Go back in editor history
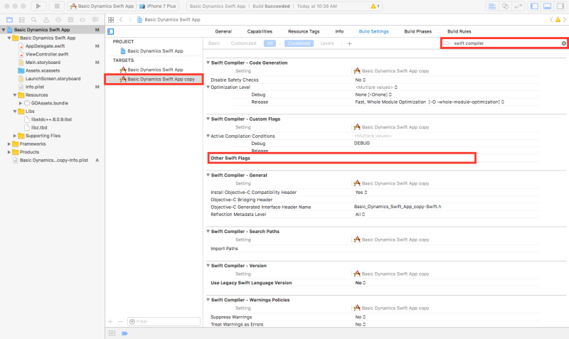569x339 pixels. coord(121,20)
